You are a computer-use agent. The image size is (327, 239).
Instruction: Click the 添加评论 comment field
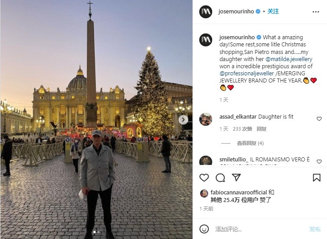click(261, 229)
